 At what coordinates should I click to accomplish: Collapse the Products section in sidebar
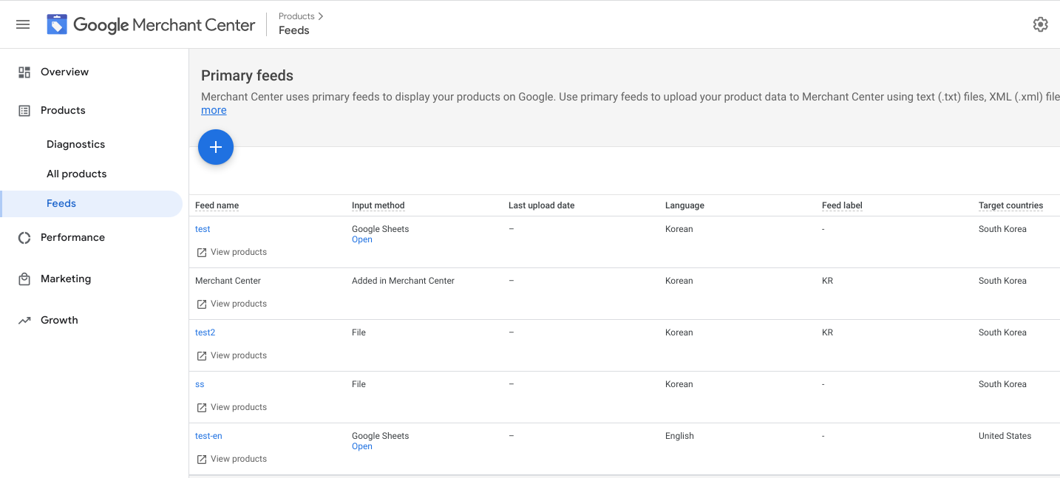(x=63, y=111)
